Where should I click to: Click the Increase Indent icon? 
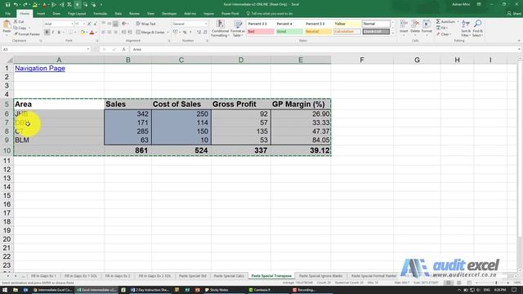[x=130, y=33]
